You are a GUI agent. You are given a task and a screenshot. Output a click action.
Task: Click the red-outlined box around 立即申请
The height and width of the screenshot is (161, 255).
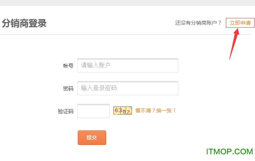click(x=240, y=23)
